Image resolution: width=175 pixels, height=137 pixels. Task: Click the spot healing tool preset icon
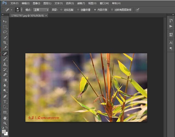(x=7, y=10)
